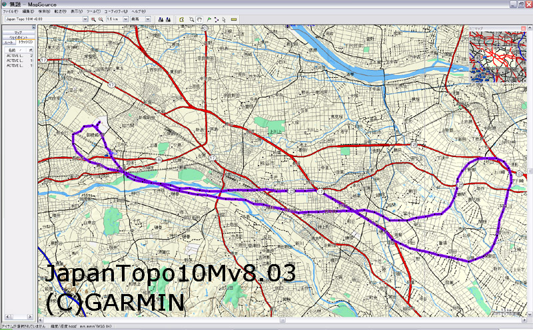This screenshot has height=330, width=533.
Task: Click right arrow of side panel scrollbar
Action: [30, 317]
